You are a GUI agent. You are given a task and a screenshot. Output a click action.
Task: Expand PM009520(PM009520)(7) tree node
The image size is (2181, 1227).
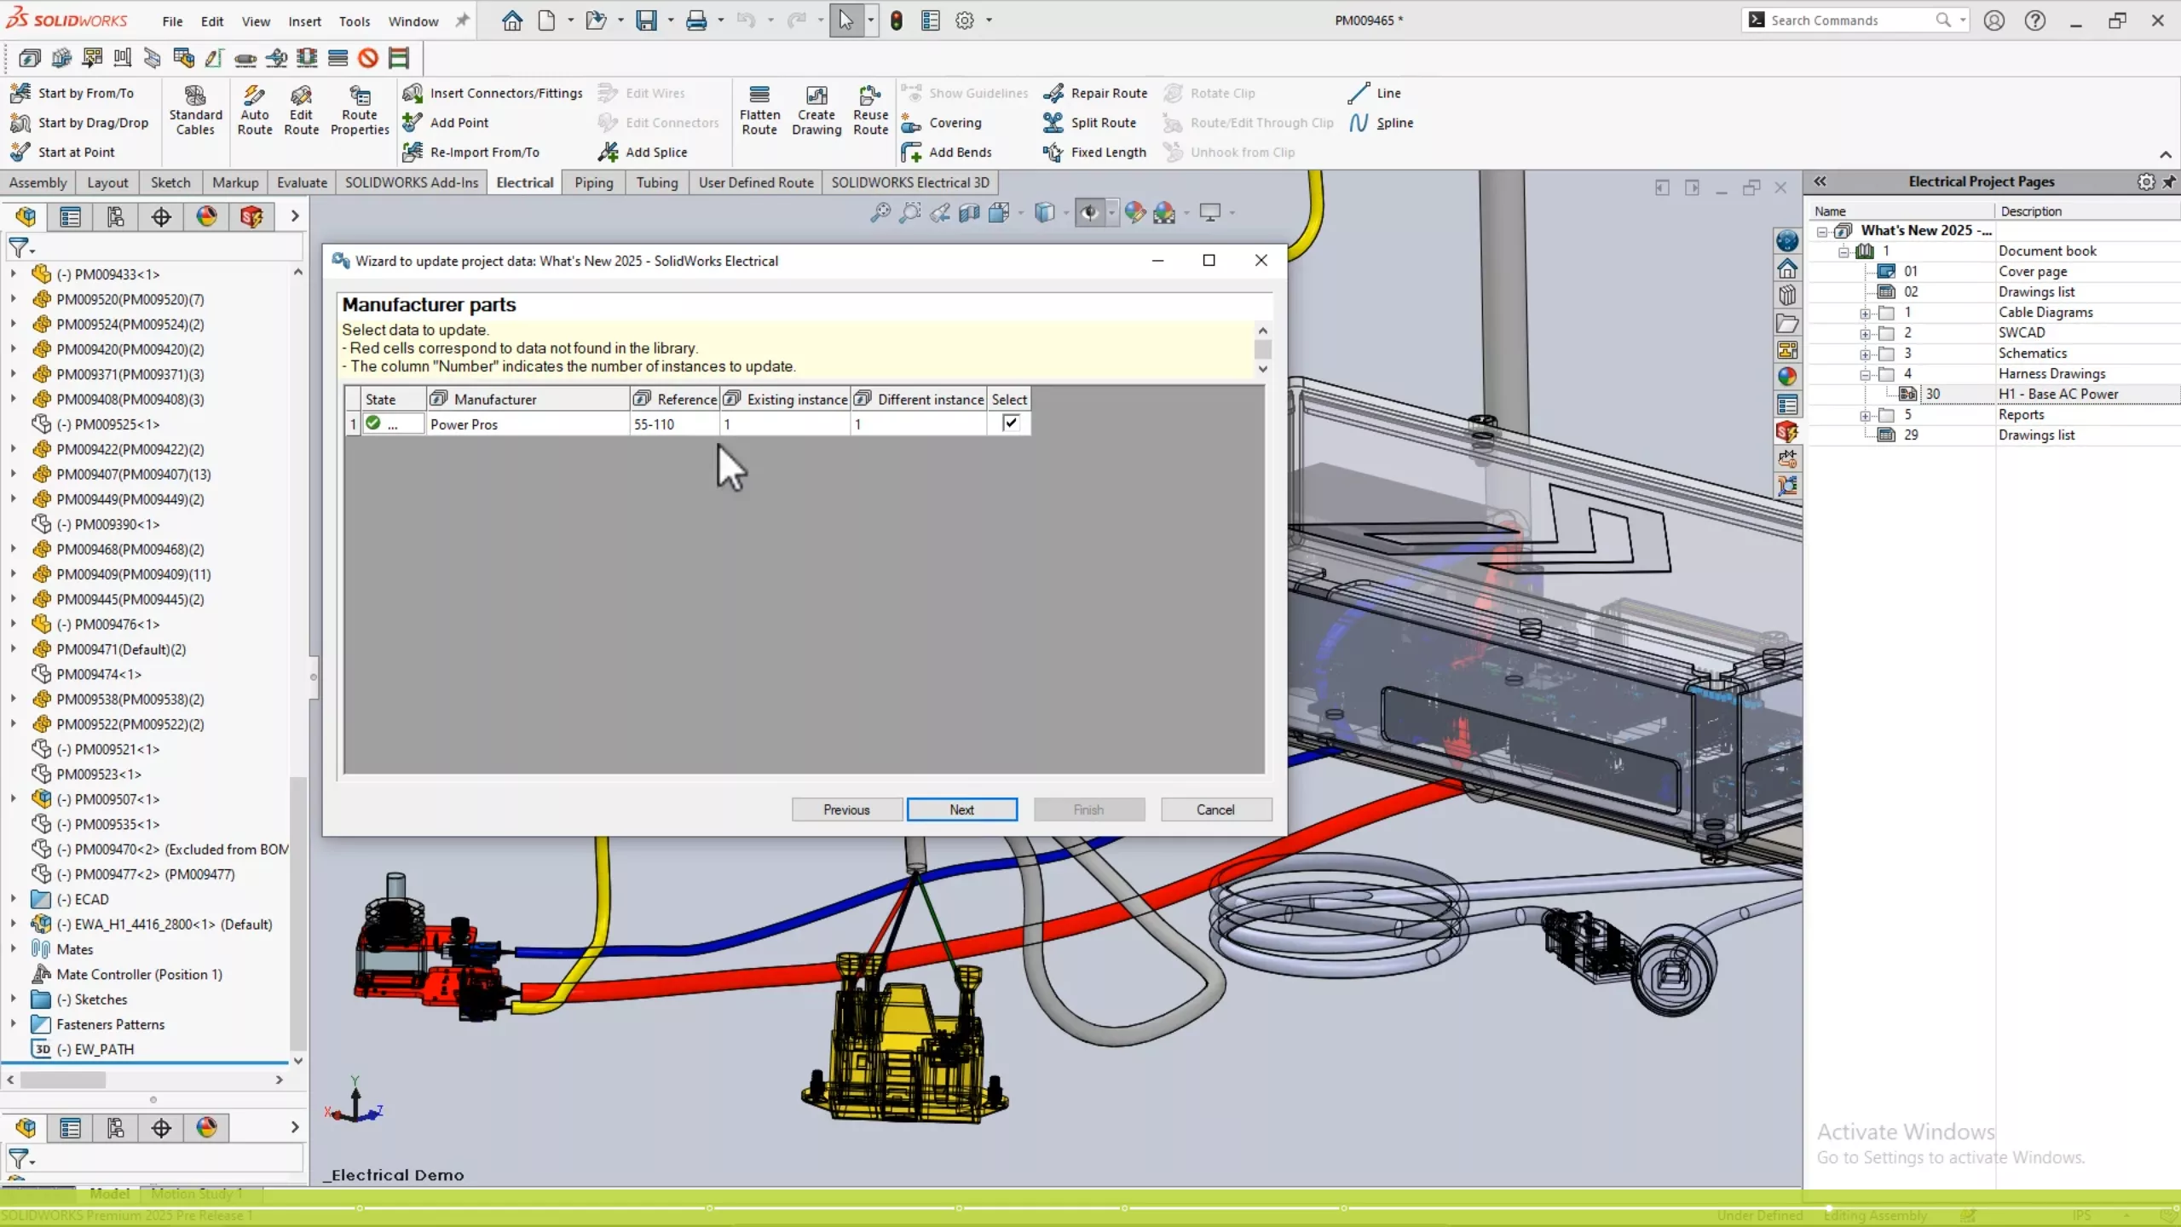coord(13,299)
